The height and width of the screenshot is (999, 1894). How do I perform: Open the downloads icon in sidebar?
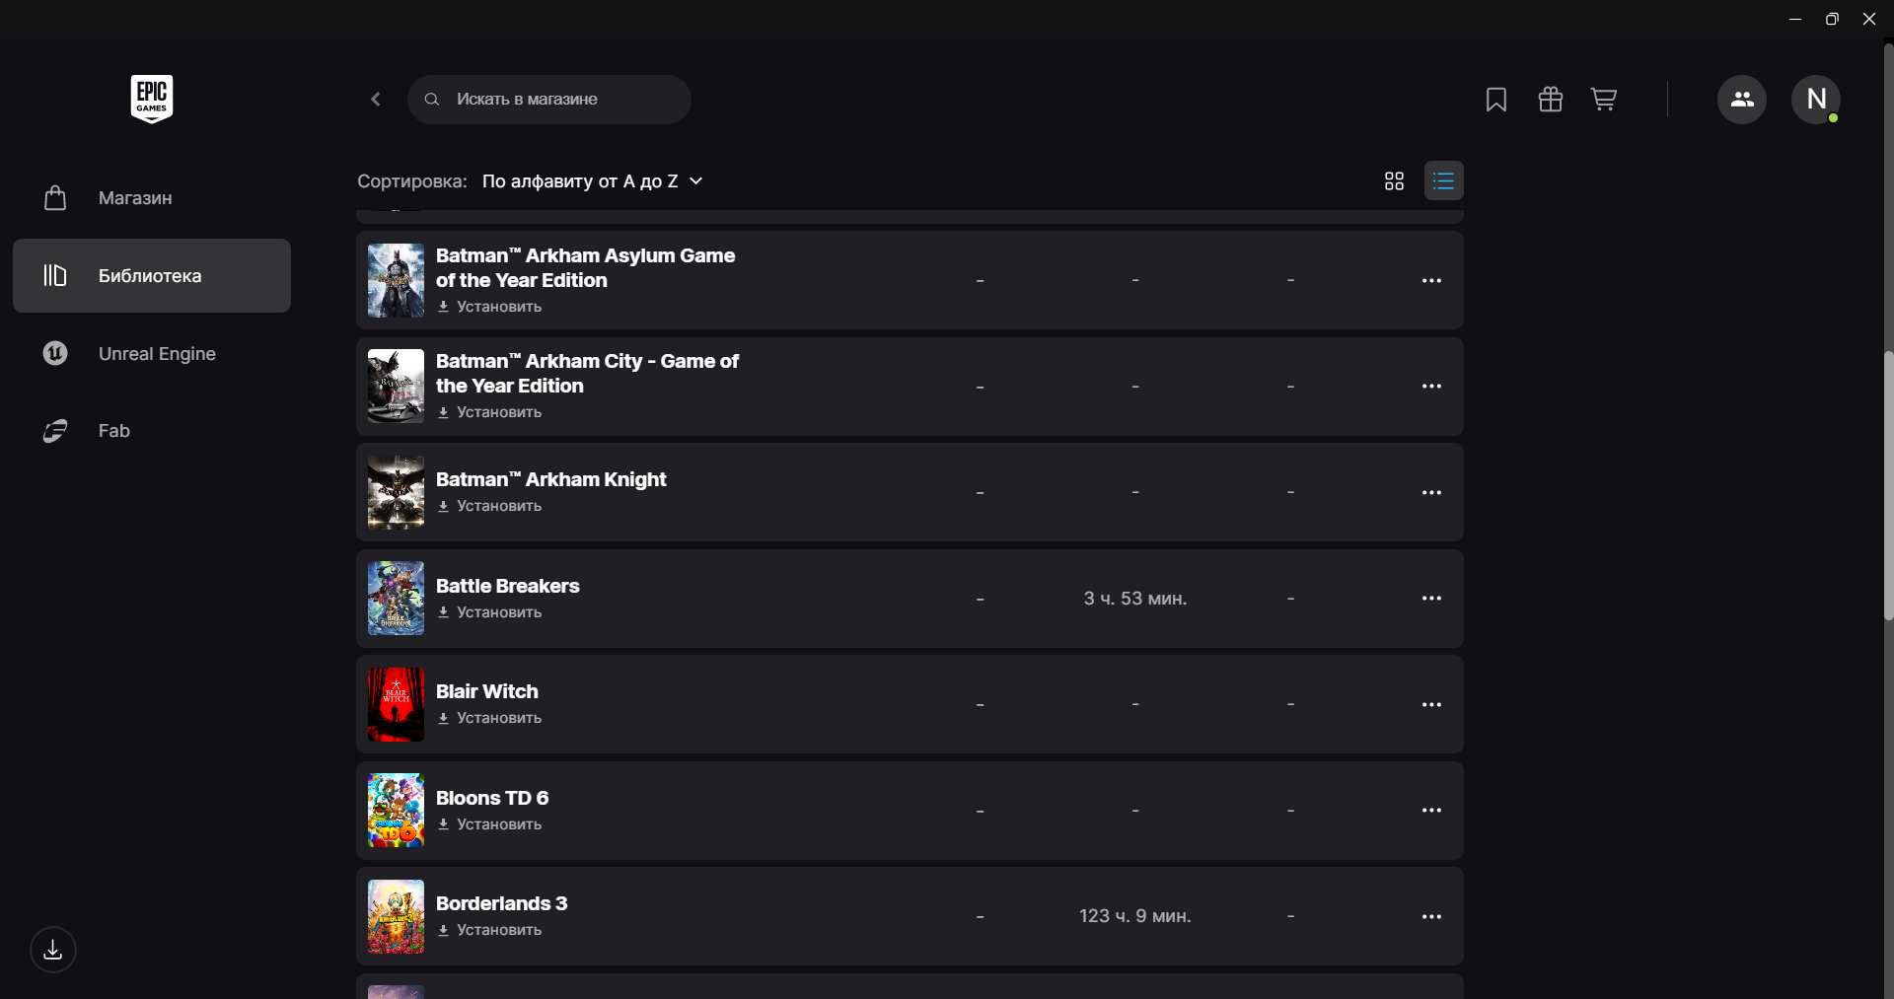click(53, 950)
